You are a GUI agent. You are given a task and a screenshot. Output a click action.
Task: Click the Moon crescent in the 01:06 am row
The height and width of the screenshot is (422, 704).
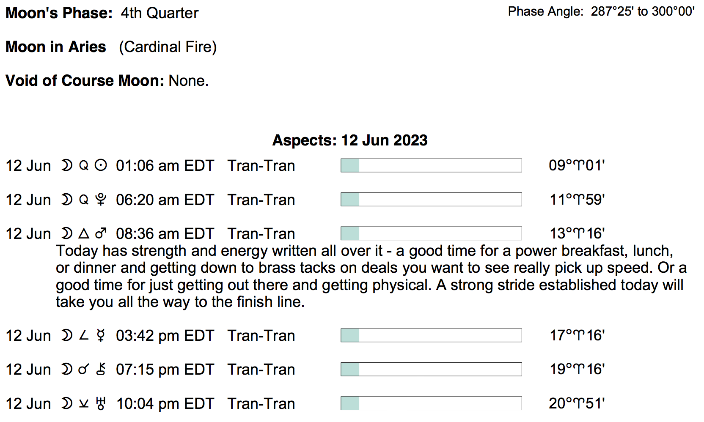coord(66,165)
